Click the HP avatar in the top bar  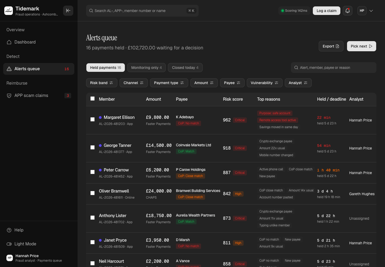(362, 11)
